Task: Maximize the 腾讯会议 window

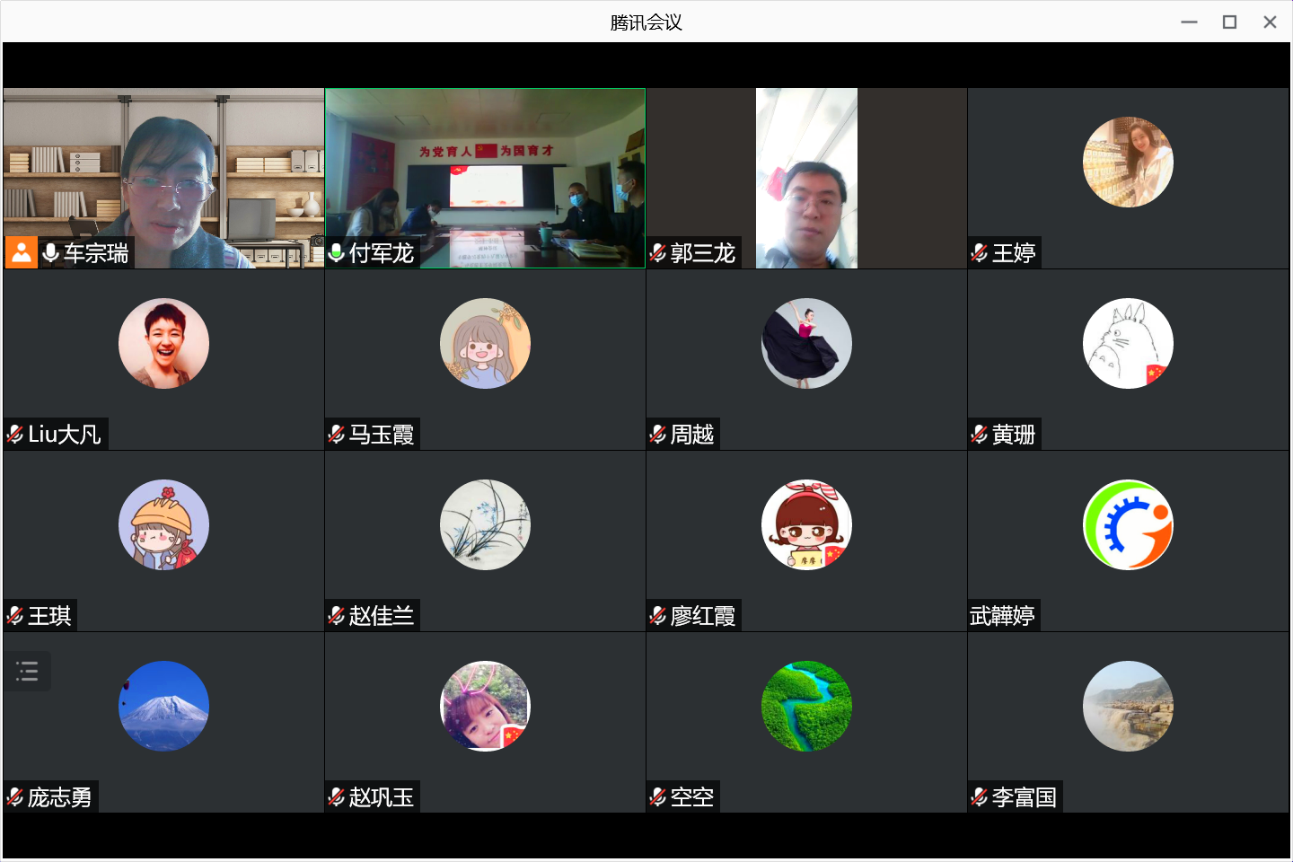Action: click(x=1229, y=22)
